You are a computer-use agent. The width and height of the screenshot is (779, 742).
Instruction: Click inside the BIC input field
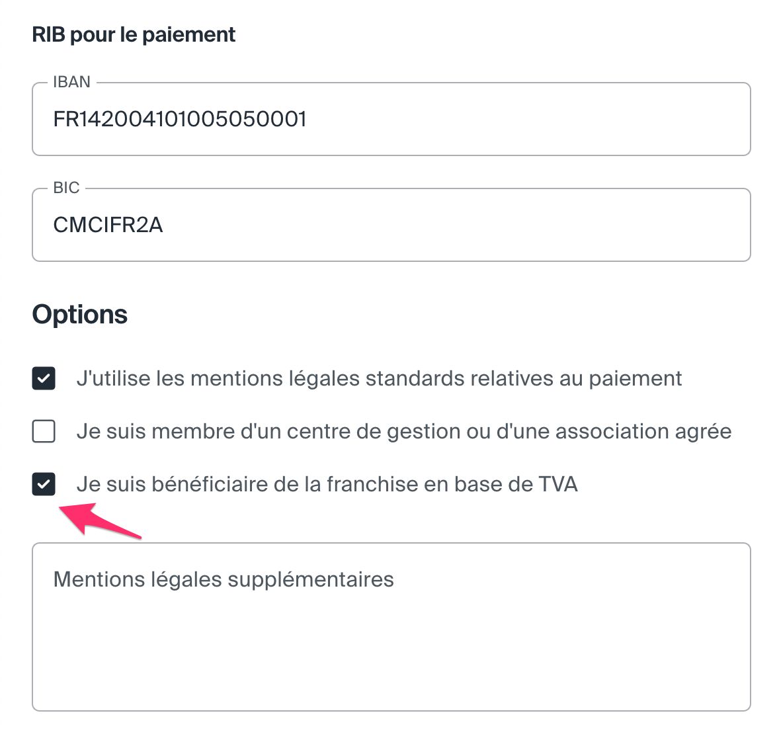(x=391, y=225)
